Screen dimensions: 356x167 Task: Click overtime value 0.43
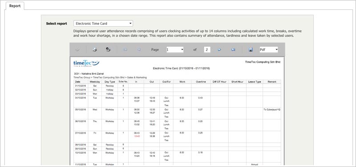[200, 98]
